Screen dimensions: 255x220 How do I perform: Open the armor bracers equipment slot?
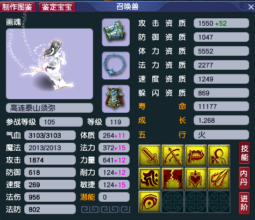pos(116,32)
